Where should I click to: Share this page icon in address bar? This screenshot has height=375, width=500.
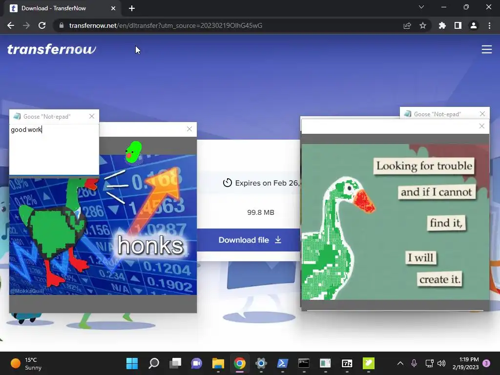coord(407,25)
